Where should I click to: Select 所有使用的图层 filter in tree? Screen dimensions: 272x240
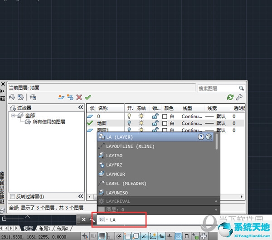[x=49, y=122]
